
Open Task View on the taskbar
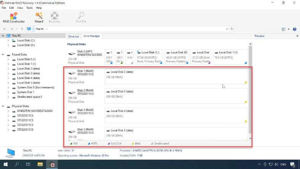pyautogui.click(x=28, y=164)
